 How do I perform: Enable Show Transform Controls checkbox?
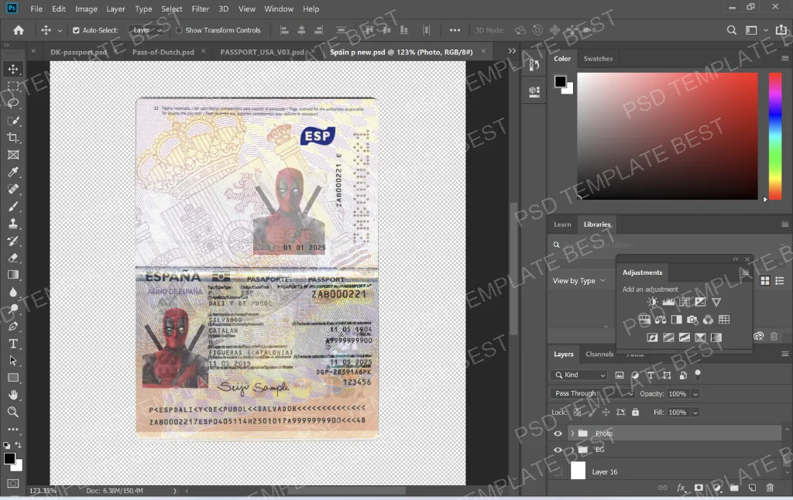pyautogui.click(x=179, y=30)
